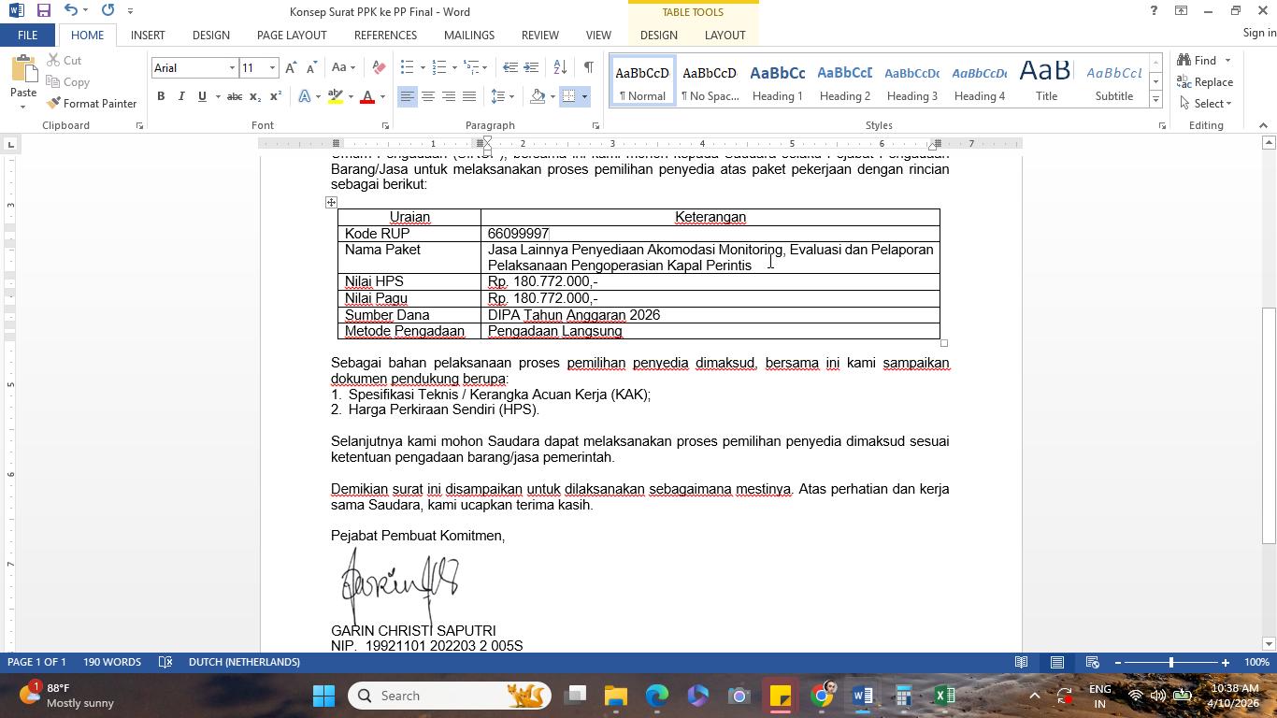Open the Select dropdown in Editing

(x=1207, y=104)
